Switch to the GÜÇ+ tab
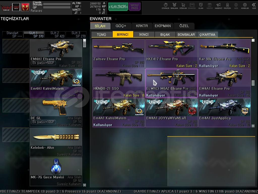 coord(121,26)
